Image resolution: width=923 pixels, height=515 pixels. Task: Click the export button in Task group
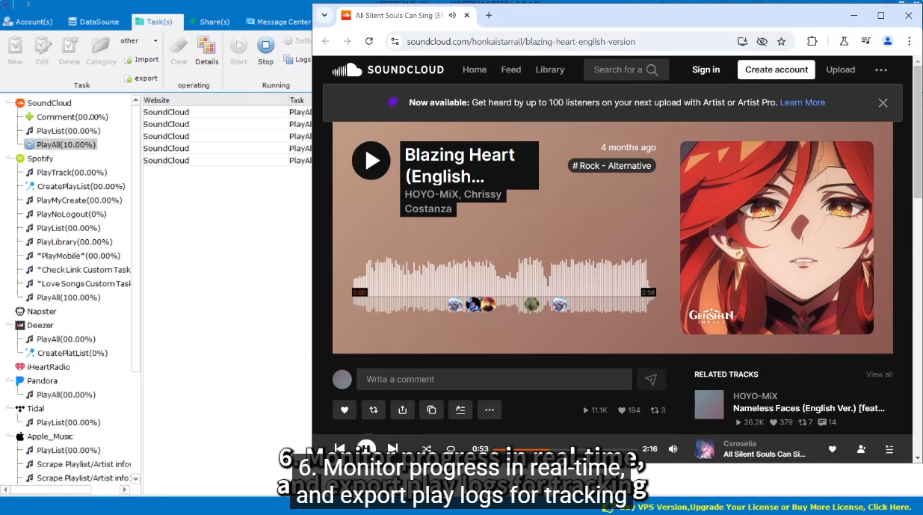(x=141, y=78)
